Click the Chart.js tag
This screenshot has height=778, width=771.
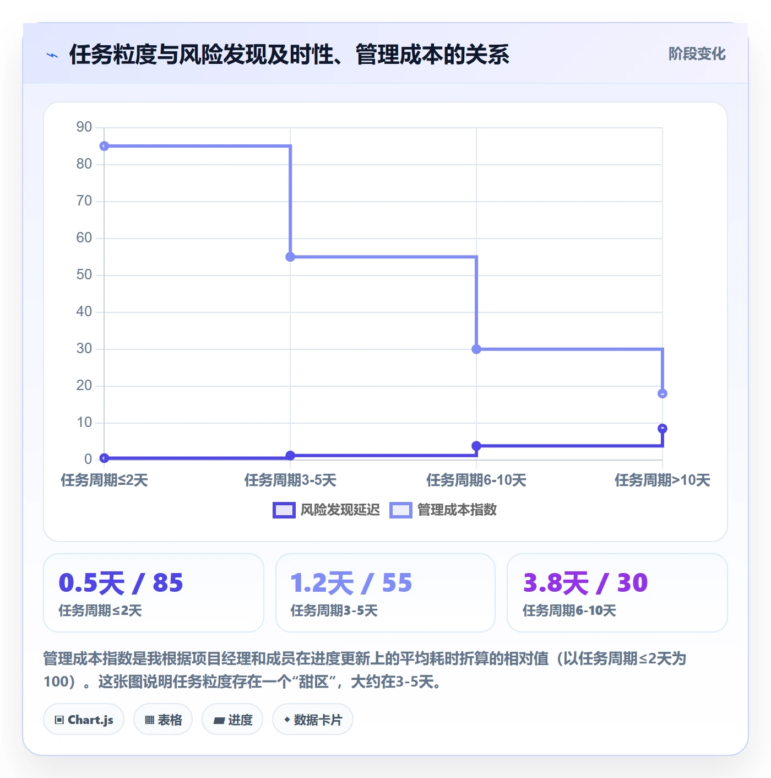84,720
